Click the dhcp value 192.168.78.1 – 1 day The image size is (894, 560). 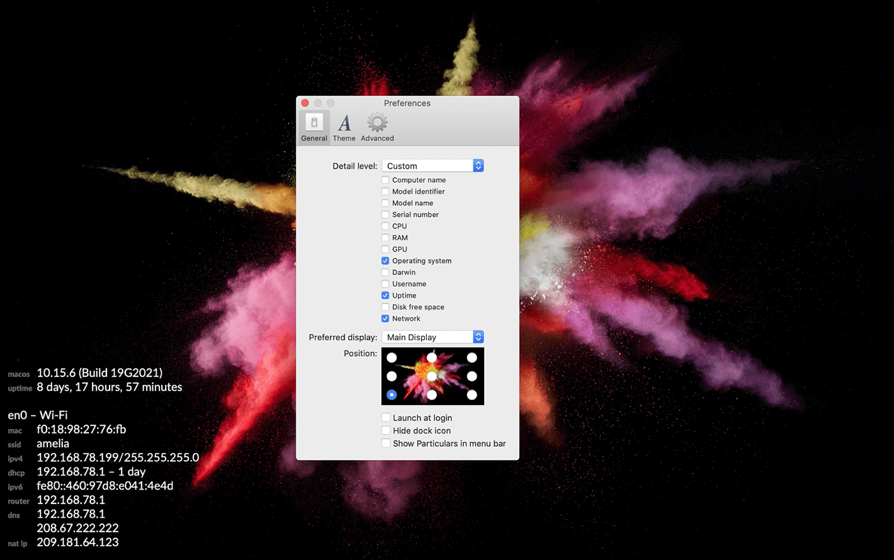91,472
